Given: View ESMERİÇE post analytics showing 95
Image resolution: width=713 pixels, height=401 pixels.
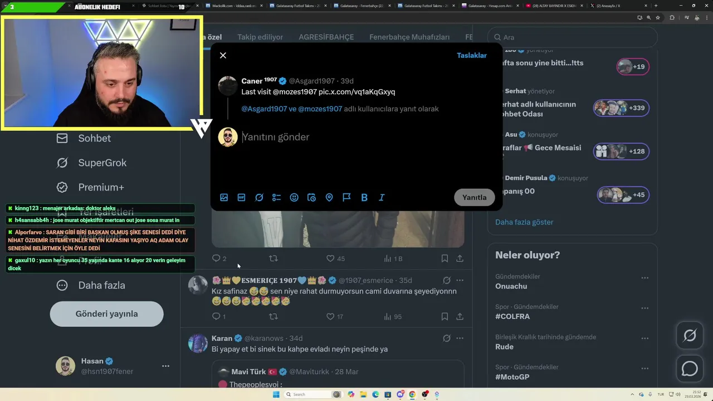Looking at the screenshot, I should (393, 316).
